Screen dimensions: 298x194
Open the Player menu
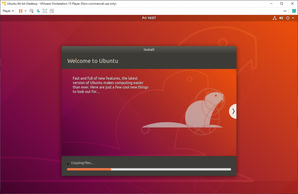[x=8, y=11]
